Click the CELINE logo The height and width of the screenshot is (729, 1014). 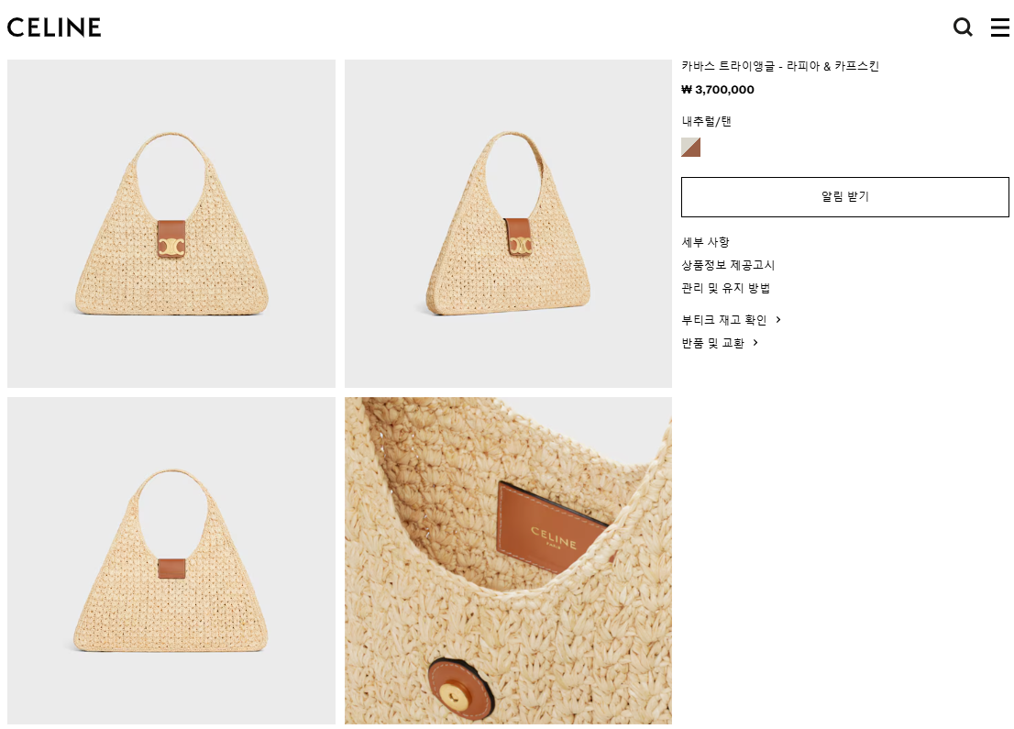pyautogui.click(x=54, y=28)
